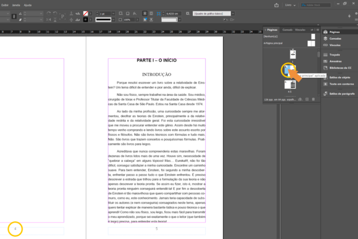Open the stroke weight 1 pt dropdown
This screenshot has height=239, width=358.
[x=113, y=14]
